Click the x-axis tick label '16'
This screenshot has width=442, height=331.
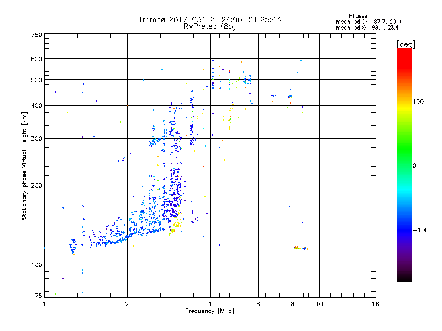pyautogui.click(x=376, y=304)
